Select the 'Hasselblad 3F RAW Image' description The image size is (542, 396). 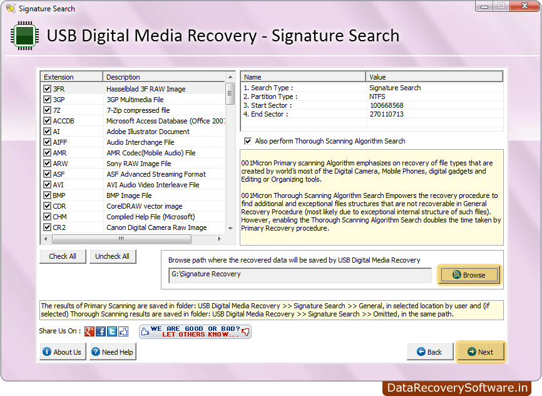[146, 89]
